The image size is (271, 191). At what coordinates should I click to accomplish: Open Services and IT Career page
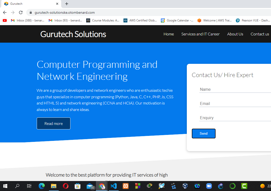200,34
